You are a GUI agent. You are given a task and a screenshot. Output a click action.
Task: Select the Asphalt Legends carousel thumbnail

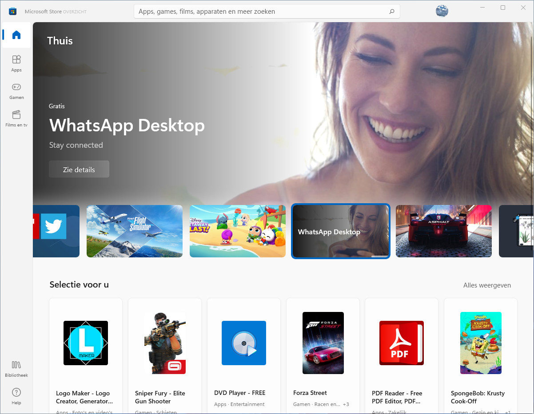(443, 231)
